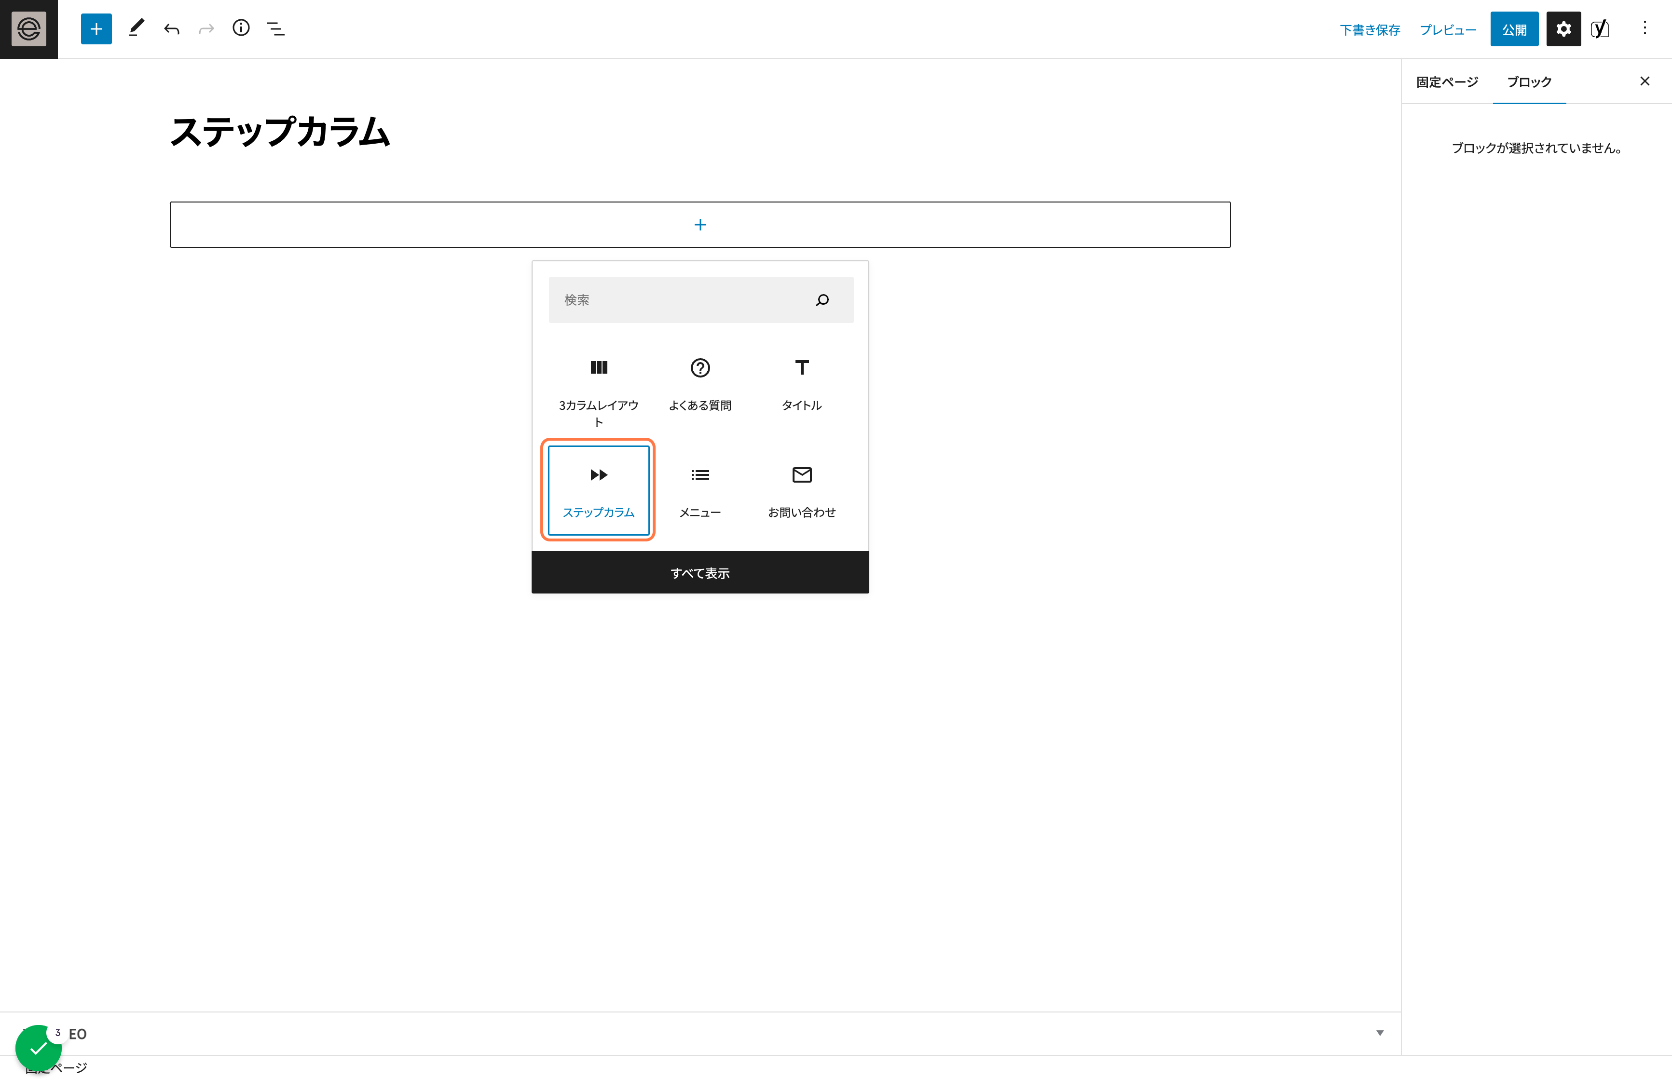Click 下書き保存 to save draft

click(x=1369, y=29)
